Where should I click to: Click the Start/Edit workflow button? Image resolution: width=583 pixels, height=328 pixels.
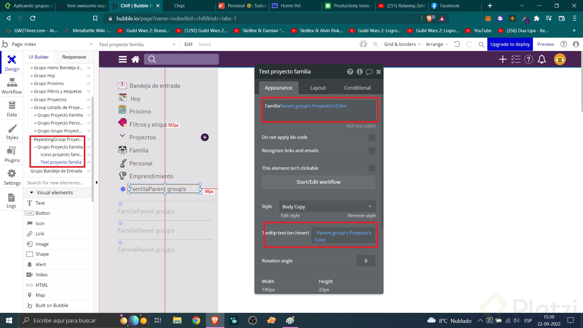pos(318,182)
